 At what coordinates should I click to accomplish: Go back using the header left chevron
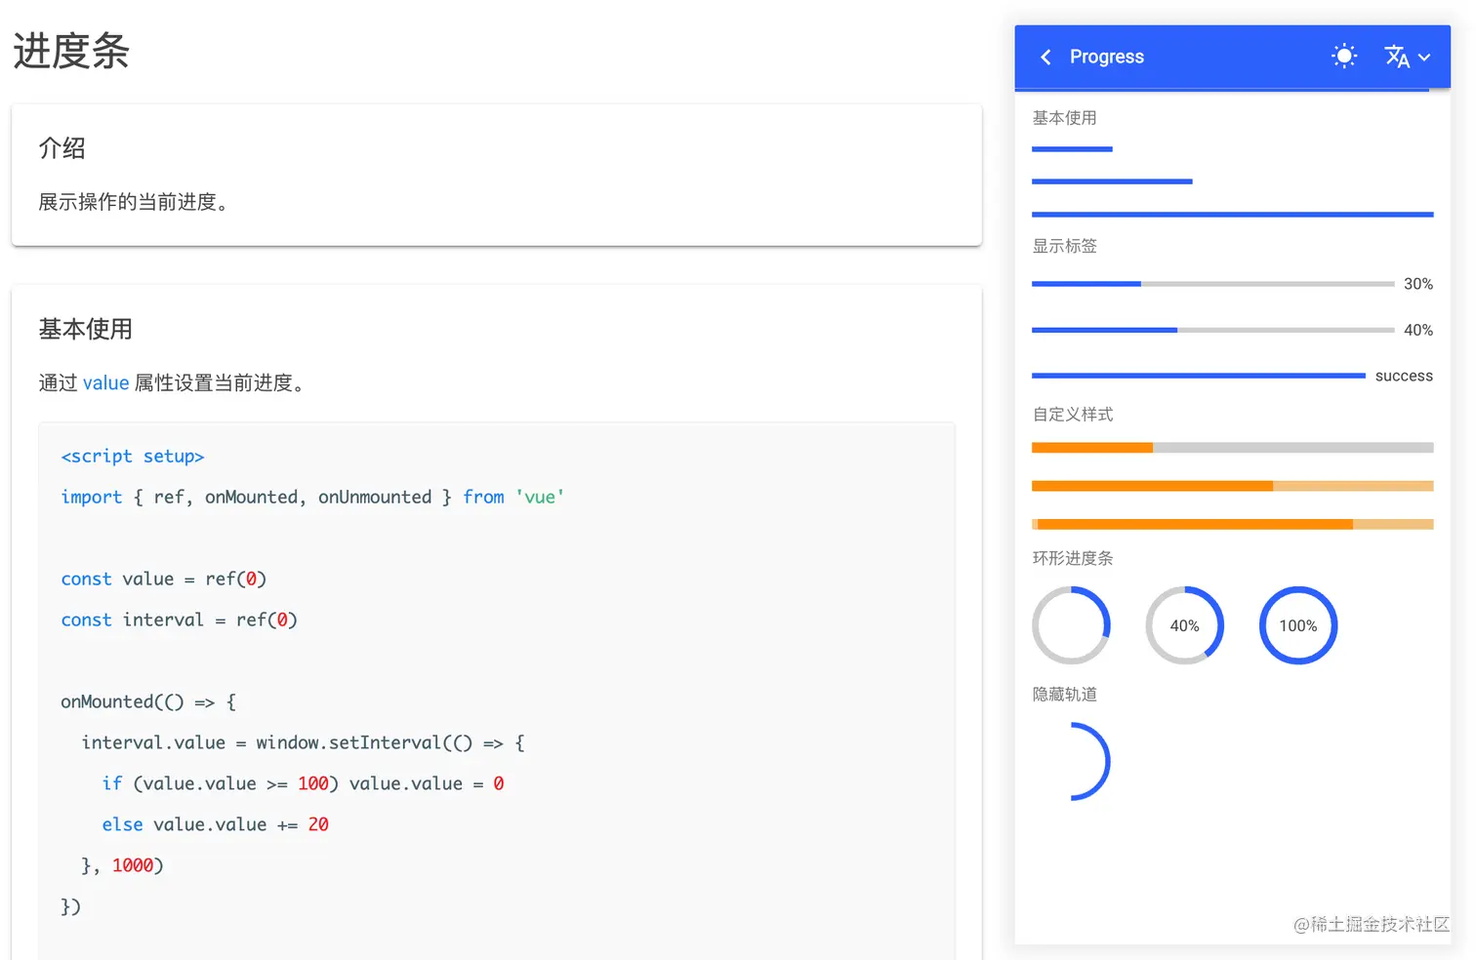[x=1045, y=58]
